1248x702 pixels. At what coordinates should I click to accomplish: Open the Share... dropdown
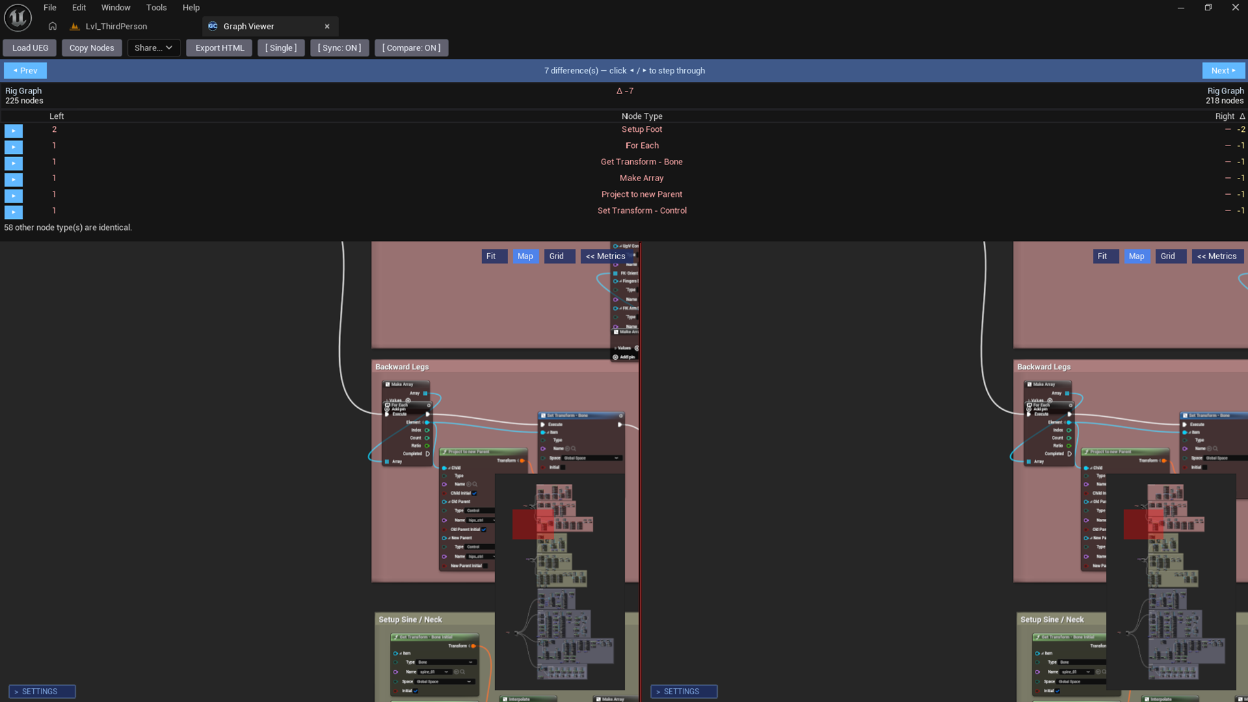tap(154, 48)
